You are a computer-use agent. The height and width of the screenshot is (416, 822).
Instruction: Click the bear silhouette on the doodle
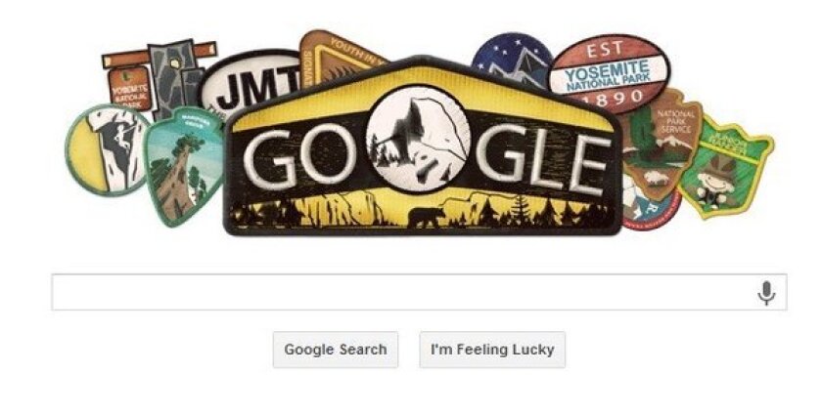(x=427, y=217)
